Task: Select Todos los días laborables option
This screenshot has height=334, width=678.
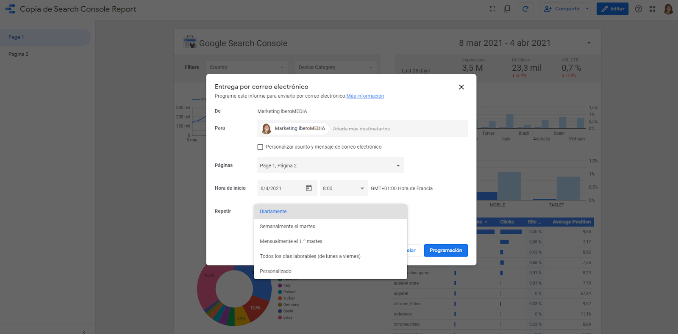Action: [x=331, y=256]
